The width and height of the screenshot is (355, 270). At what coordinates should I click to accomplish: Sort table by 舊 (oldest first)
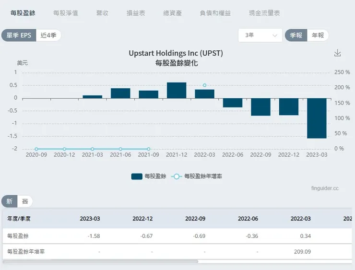click(x=25, y=201)
